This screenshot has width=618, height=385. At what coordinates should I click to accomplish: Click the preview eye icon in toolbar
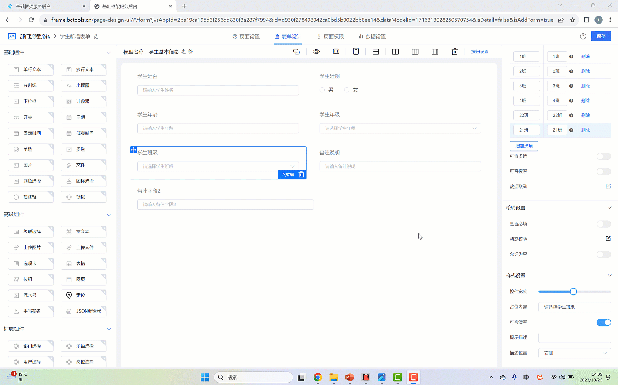click(316, 52)
